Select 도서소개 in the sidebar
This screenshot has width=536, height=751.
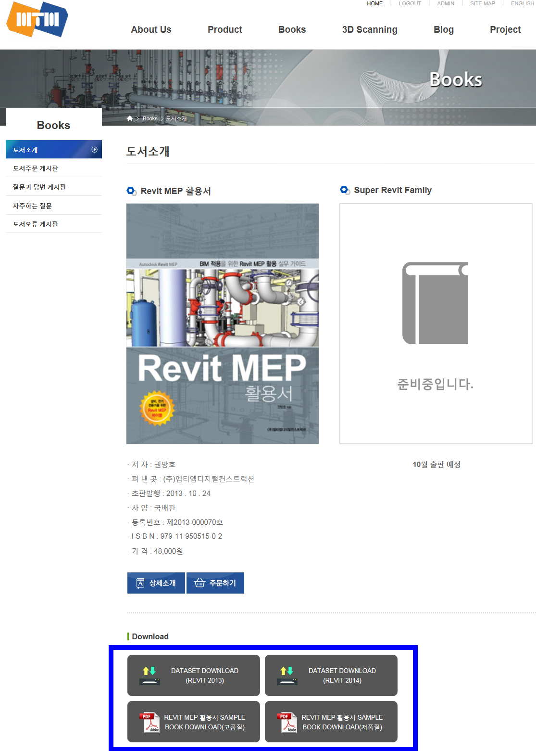(54, 150)
